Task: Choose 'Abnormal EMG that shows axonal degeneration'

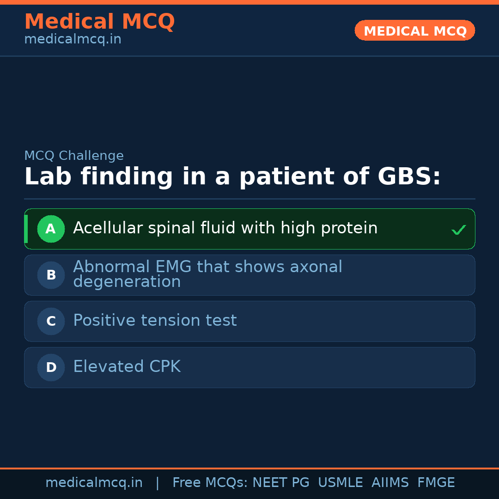Action: [x=207, y=274]
